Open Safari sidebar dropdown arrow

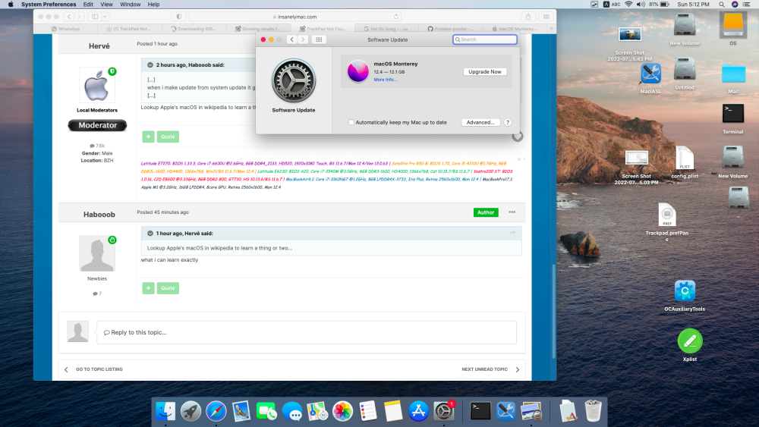click(x=105, y=17)
